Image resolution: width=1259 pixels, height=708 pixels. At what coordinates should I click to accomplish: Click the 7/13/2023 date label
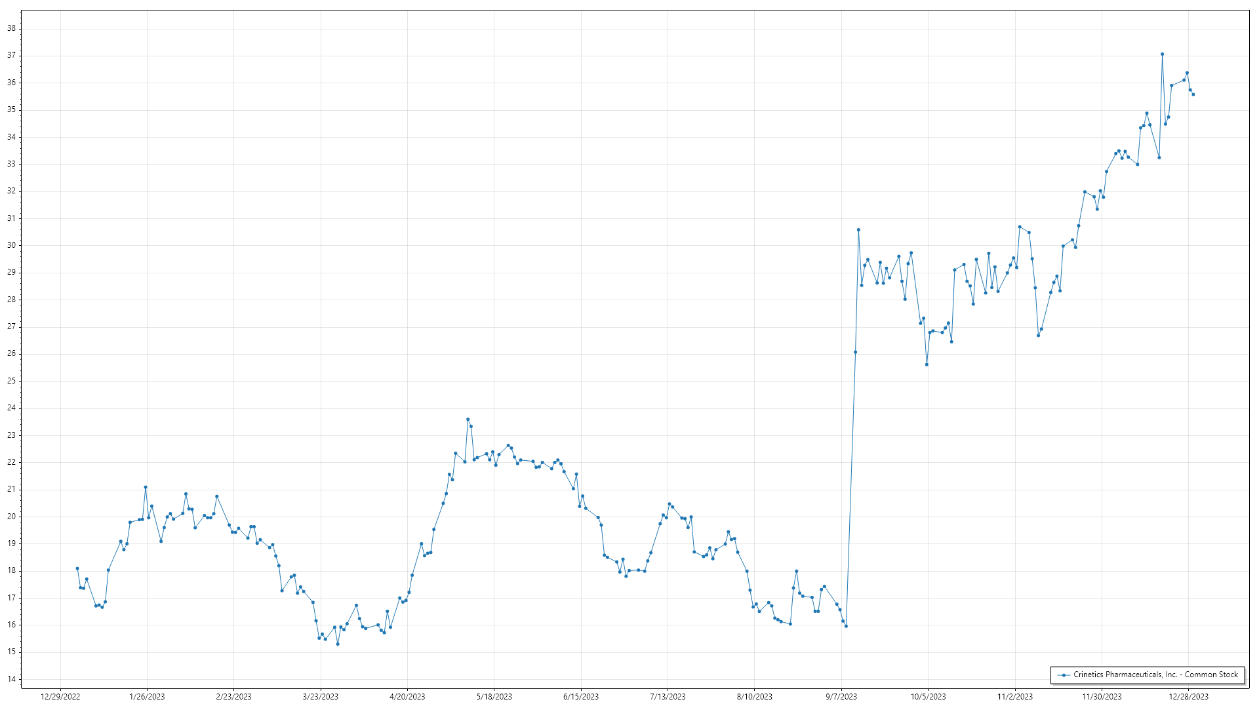tap(668, 697)
